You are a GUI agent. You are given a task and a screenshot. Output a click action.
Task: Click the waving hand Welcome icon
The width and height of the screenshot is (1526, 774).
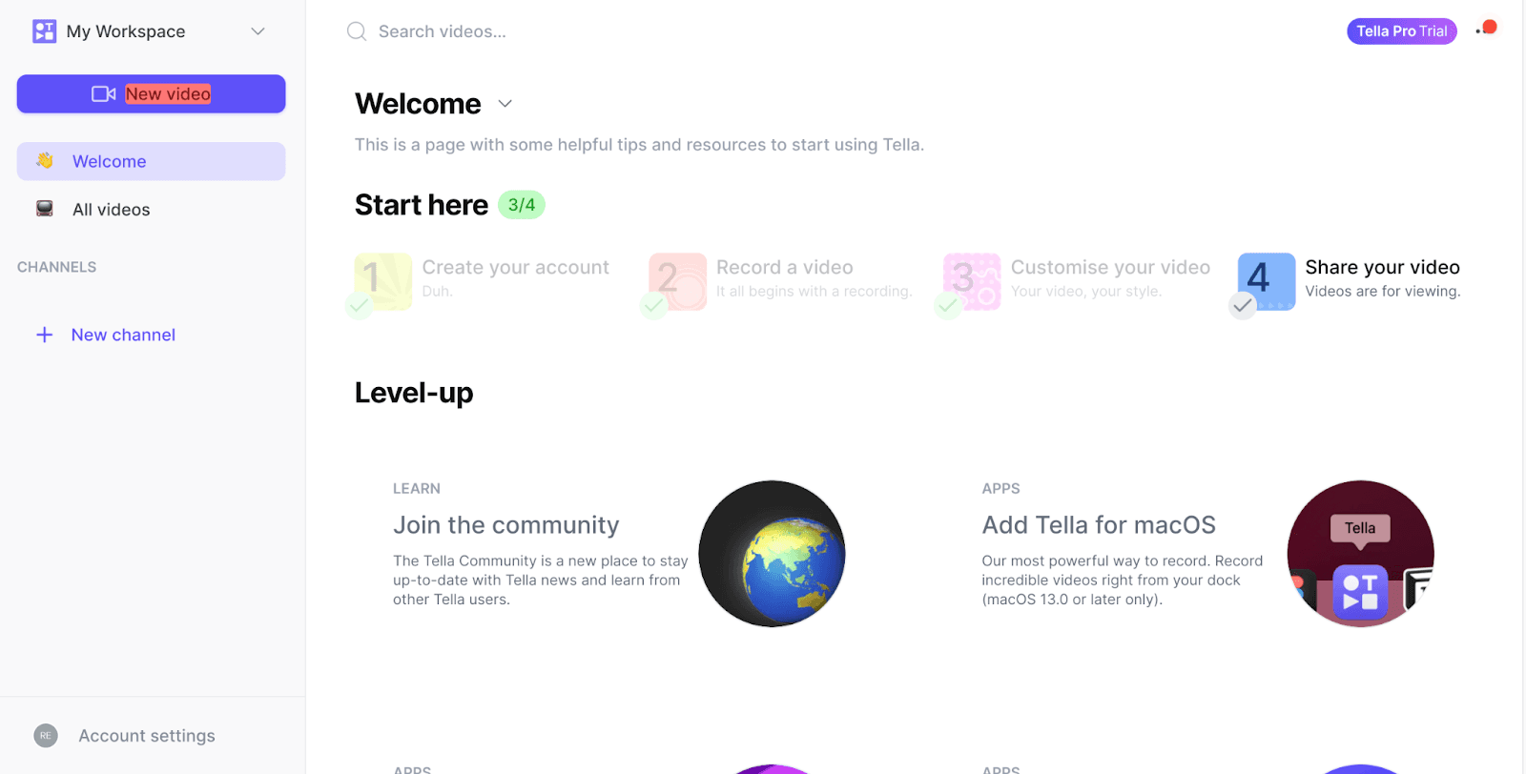[x=45, y=160]
